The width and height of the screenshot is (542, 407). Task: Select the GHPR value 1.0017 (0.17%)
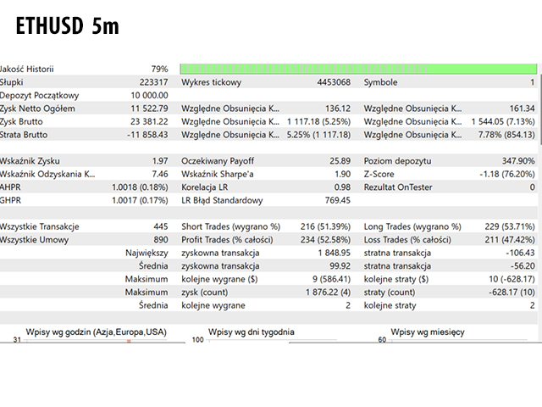[140, 201]
